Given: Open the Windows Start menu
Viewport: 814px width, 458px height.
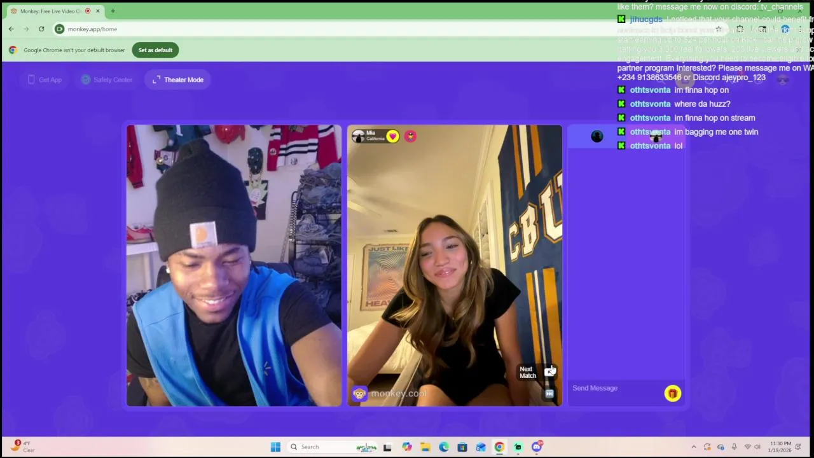Looking at the screenshot, I should click(275, 447).
